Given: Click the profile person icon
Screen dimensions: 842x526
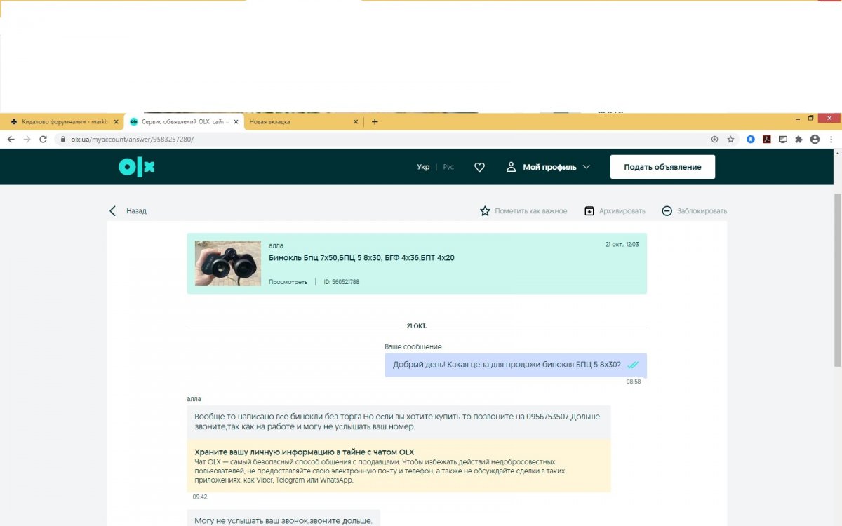Looking at the screenshot, I should 512,167.
